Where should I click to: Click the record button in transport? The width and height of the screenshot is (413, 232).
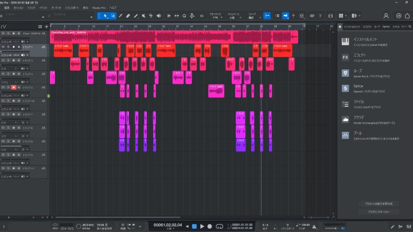click(210, 226)
